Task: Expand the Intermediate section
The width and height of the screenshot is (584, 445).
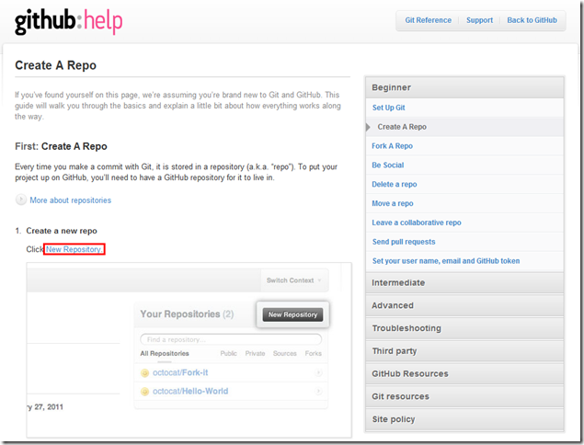Action: 464,282
